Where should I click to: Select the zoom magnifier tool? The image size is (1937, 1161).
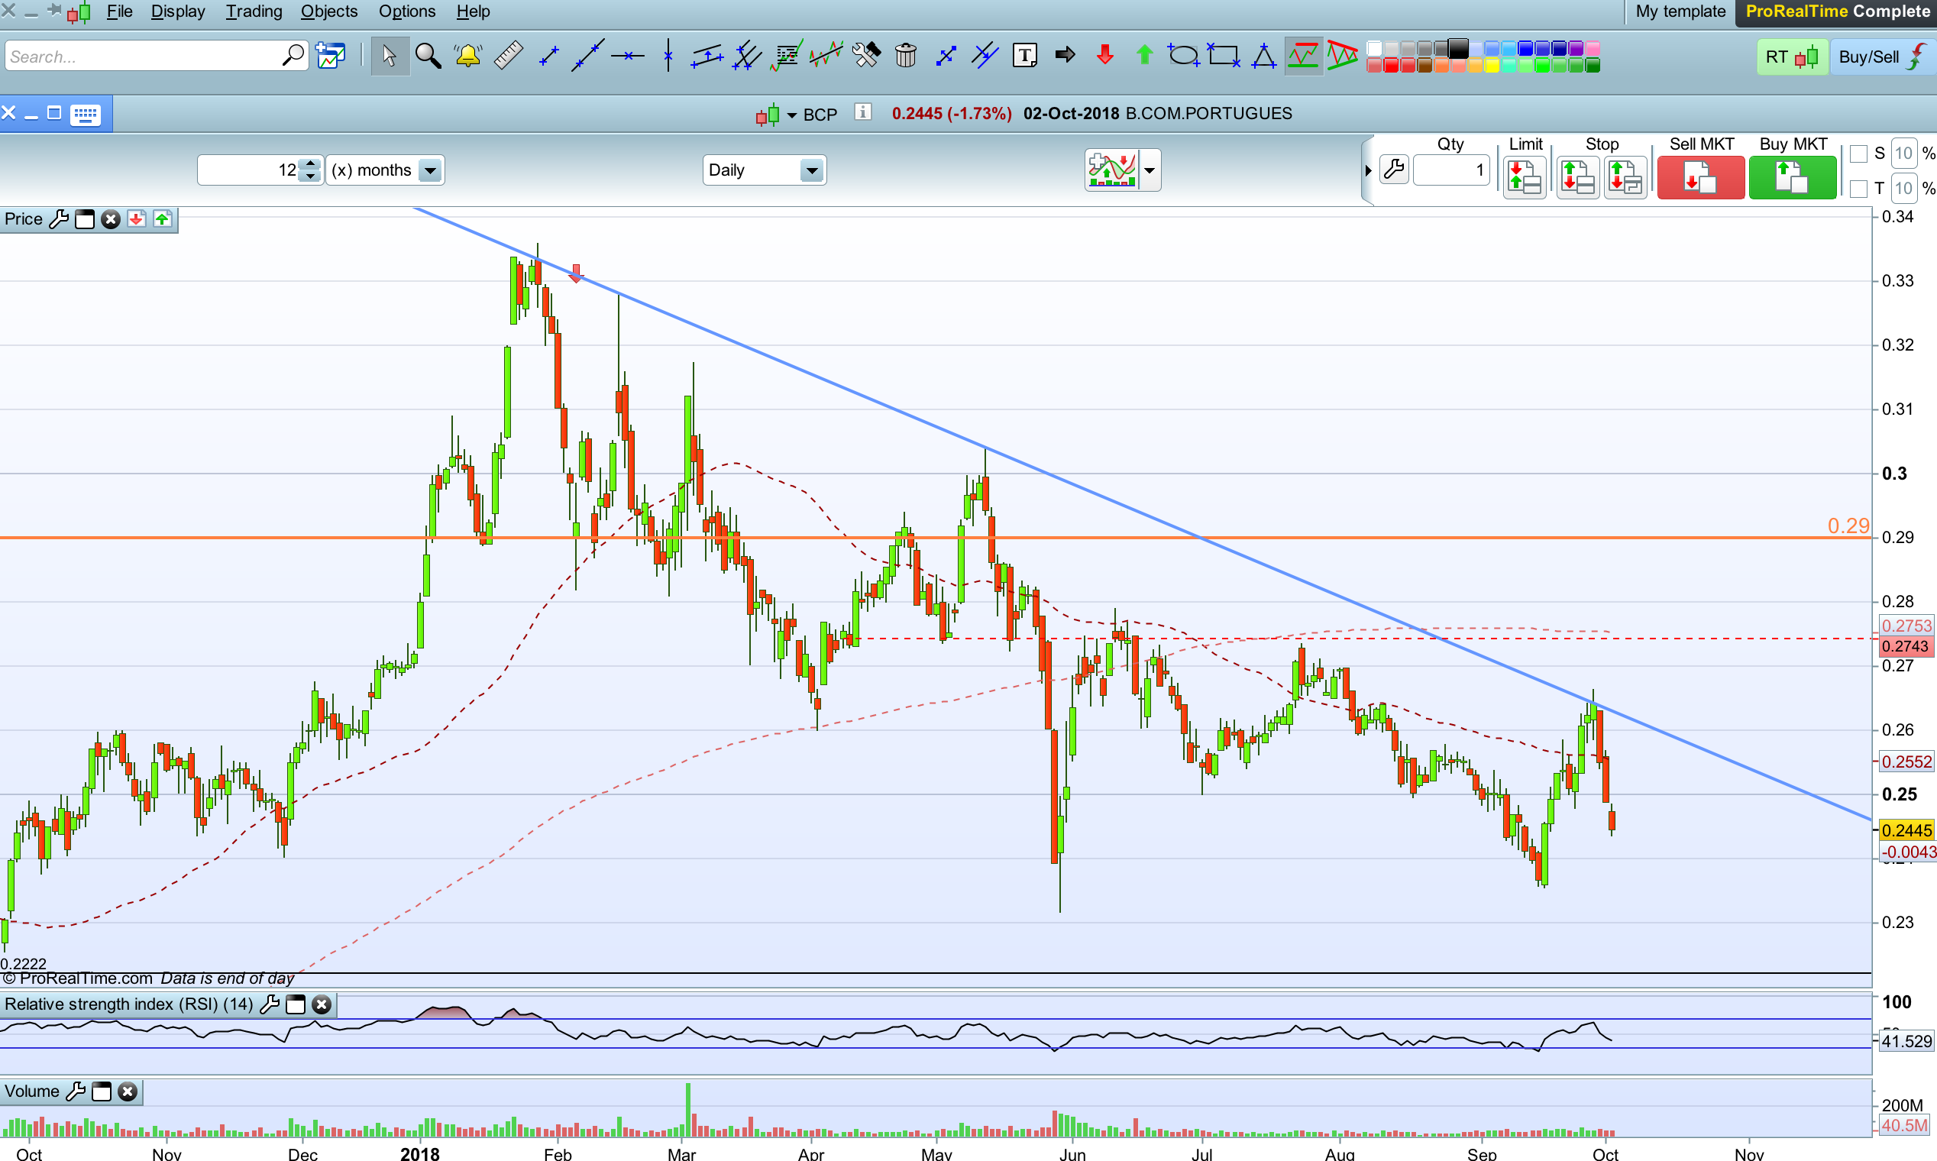click(428, 57)
